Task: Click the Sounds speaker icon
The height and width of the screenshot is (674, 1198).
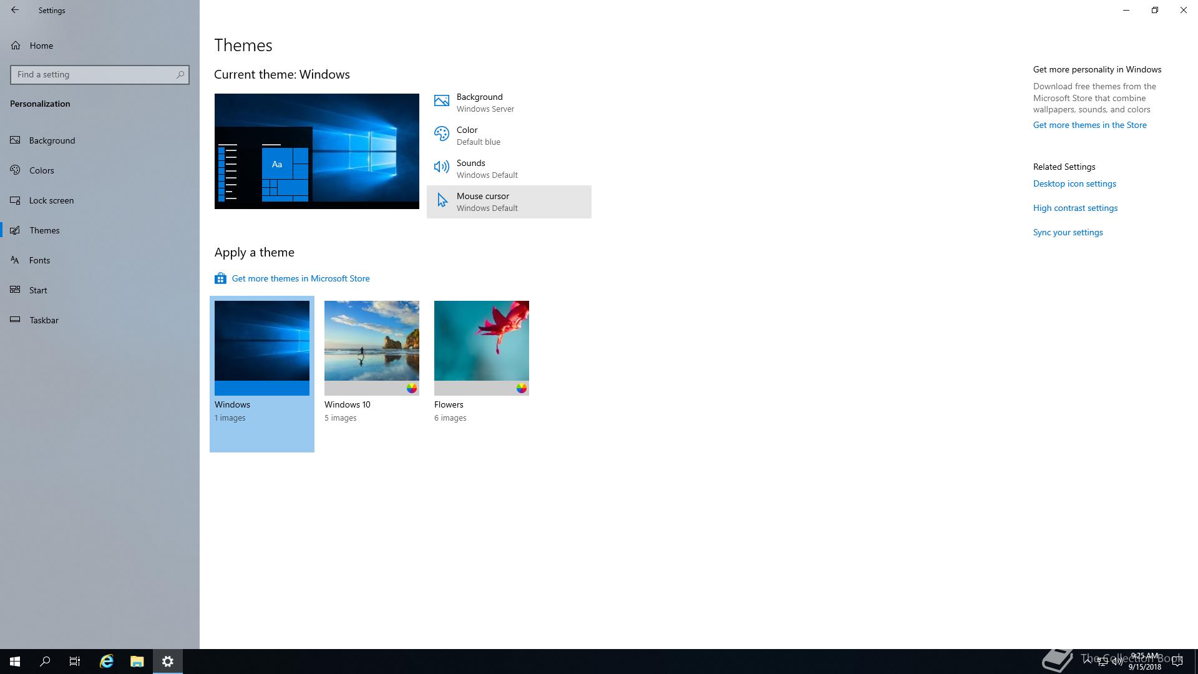Action: click(x=441, y=167)
